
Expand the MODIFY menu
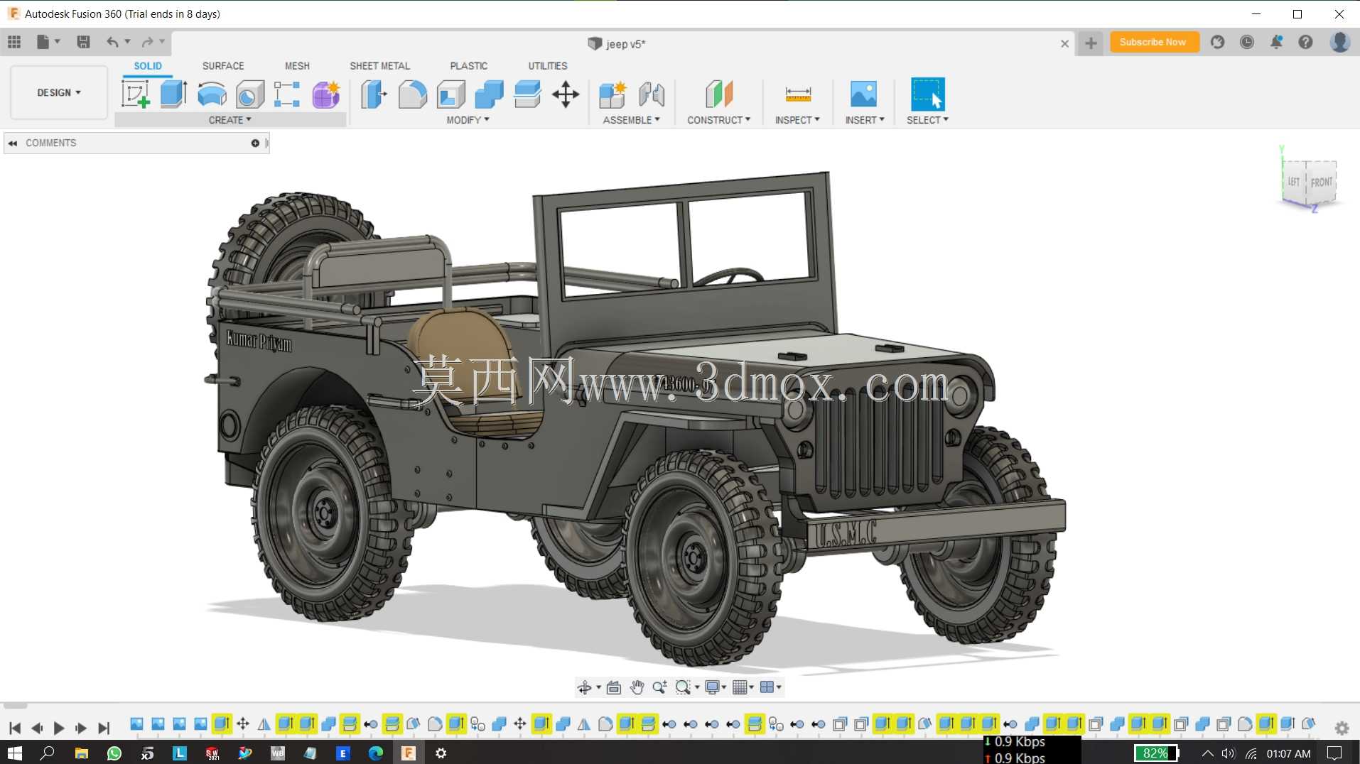click(468, 120)
